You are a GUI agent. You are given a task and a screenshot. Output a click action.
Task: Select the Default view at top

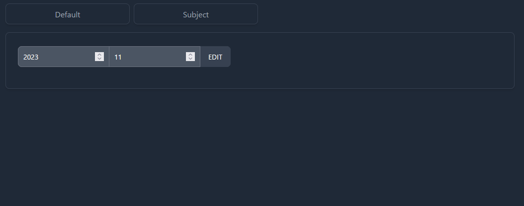[68, 14]
